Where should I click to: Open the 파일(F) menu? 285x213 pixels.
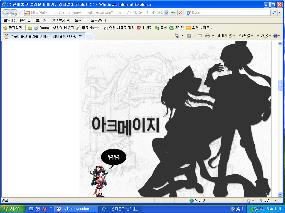click(x=9, y=20)
